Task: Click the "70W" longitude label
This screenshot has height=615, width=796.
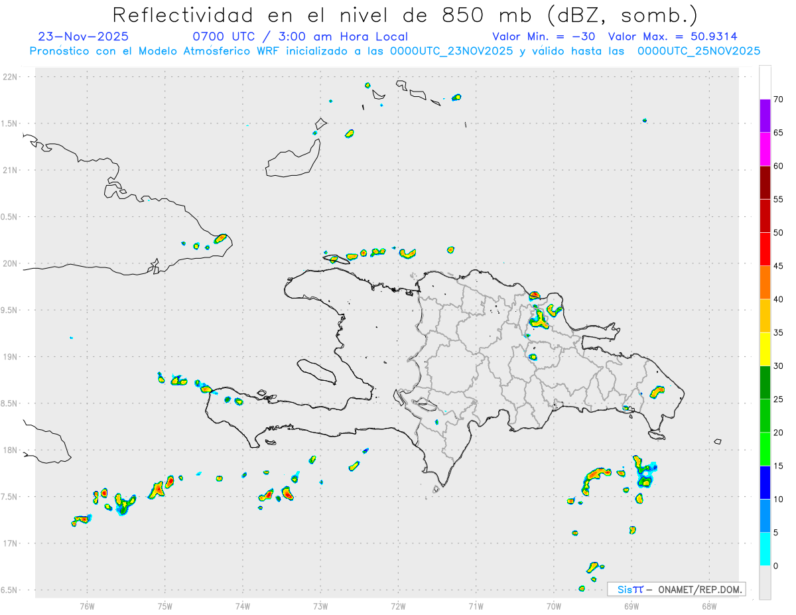Action: (554, 606)
